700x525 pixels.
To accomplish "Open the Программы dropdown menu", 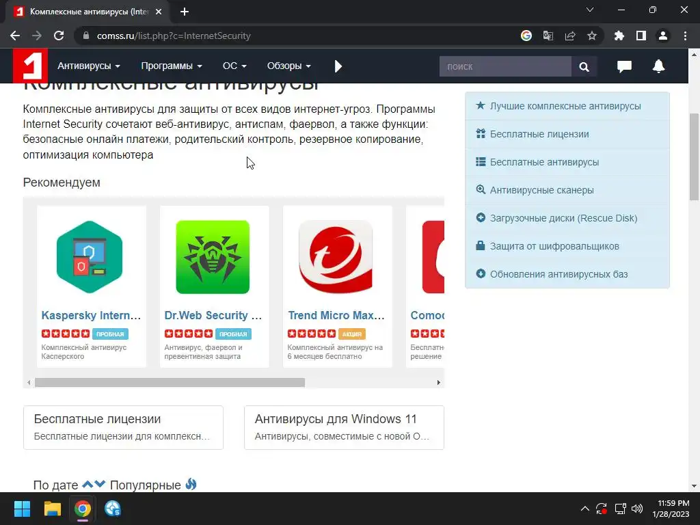I will click(172, 66).
